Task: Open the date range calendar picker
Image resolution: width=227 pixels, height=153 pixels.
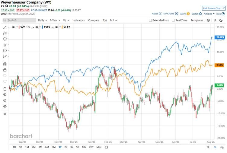Action: point(106,147)
